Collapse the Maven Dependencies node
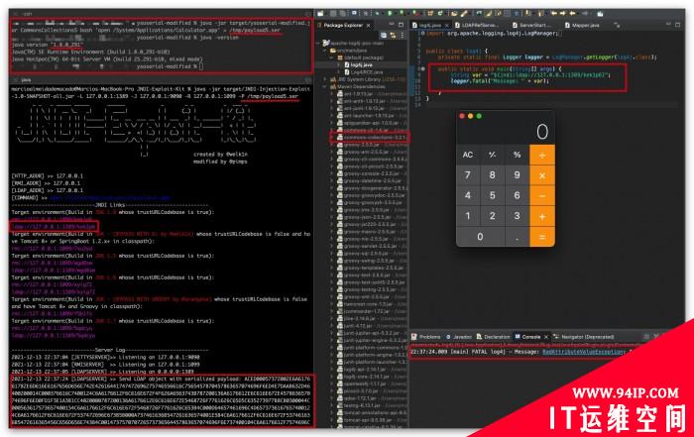The width and height of the screenshot is (694, 437). click(x=325, y=86)
